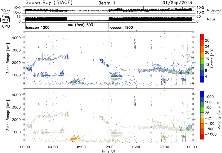Click '4000' on power panel range axis
Viewport: 222px width, 153px height.
16,38
